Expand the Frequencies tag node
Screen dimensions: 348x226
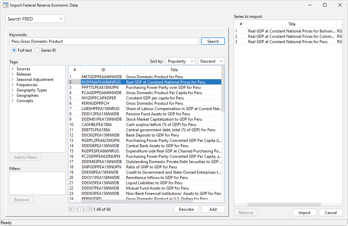(13, 85)
